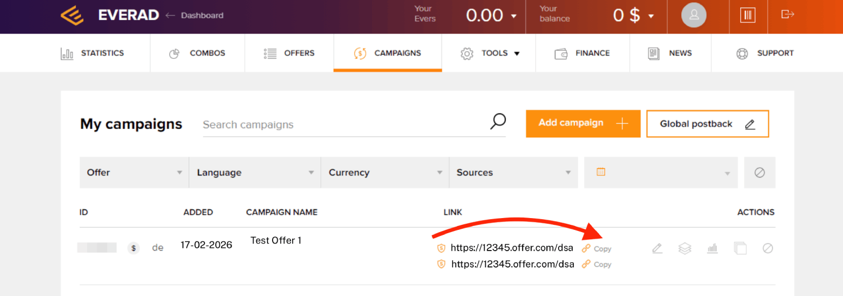Click the shield icon beside second link
The image size is (843, 296).
tap(441, 264)
